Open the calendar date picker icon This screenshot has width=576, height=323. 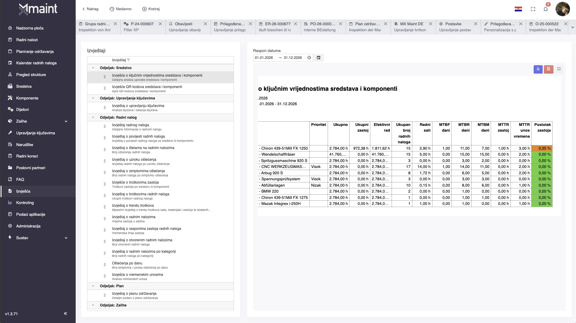point(319,58)
